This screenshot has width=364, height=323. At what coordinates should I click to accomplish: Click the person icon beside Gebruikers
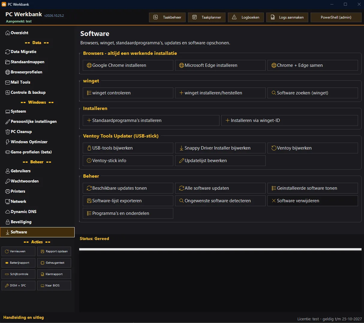(x=8, y=171)
